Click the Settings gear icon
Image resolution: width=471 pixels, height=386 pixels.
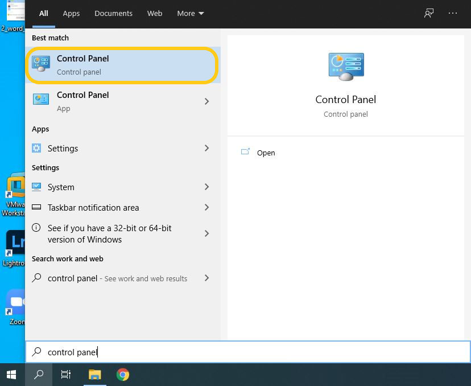(36, 148)
